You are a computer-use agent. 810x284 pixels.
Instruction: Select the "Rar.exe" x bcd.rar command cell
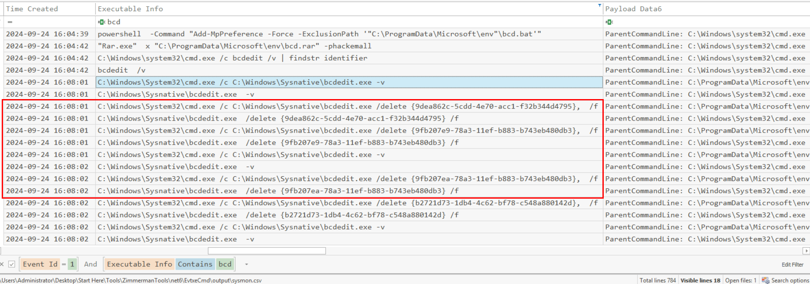point(349,46)
